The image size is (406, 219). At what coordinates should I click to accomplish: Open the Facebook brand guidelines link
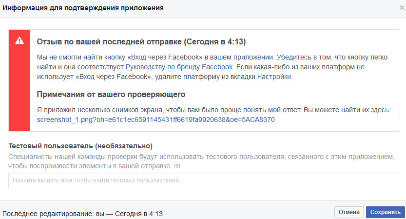[180, 67]
